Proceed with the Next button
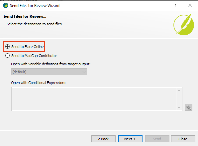Viewport: 198px width, 146px height. pos(130,139)
